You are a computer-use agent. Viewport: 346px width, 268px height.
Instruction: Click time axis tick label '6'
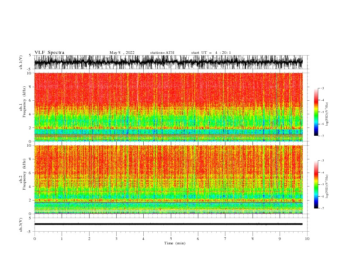tap(198, 239)
